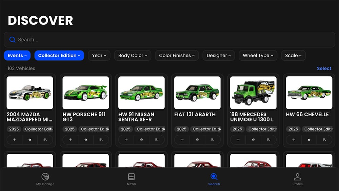Favorite the Fiat 131 Abarth with star
339x191 pixels.
click(197, 140)
